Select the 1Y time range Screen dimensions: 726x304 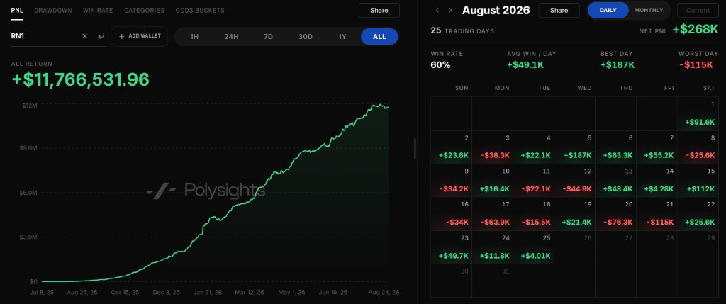[x=342, y=37]
